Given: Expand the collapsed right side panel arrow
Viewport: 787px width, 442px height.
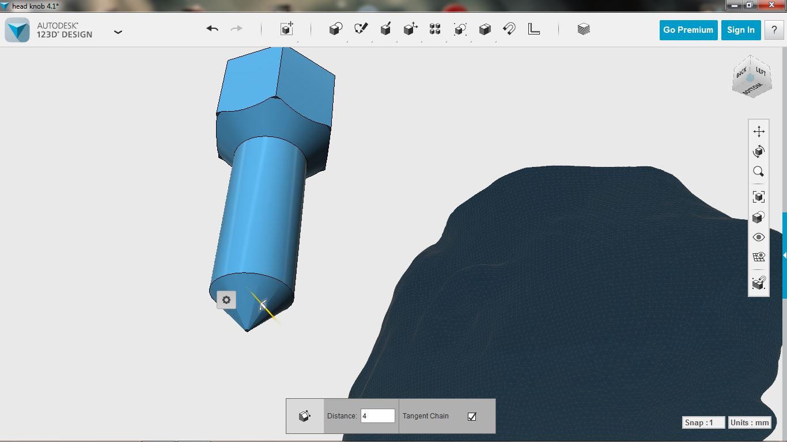Looking at the screenshot, I should 785,255.
